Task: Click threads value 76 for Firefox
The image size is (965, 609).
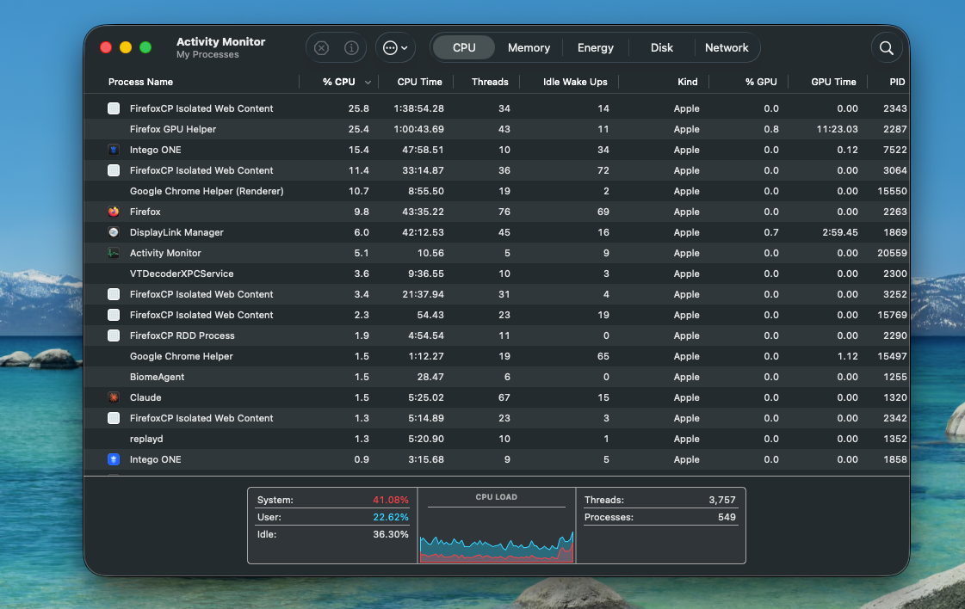Action: [x=504, y=212]
